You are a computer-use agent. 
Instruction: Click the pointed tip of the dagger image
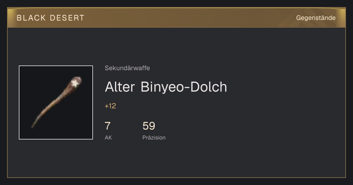click(33, 127)
